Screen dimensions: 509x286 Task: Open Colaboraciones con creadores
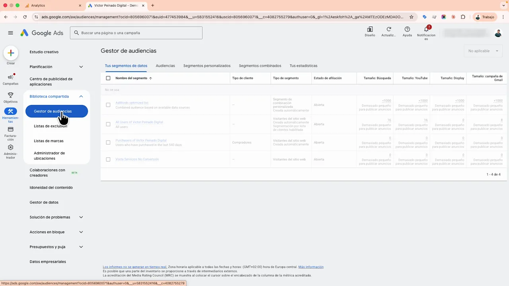click(x=47, y=173)
